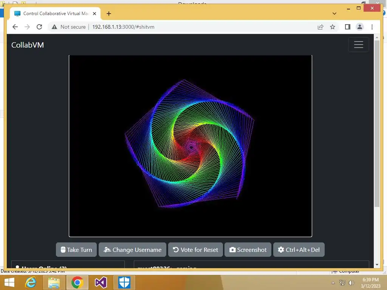This screenshot has height=290, width=387.
Task: Expand the tab search dropdown chevron
Action: [334, 14]
